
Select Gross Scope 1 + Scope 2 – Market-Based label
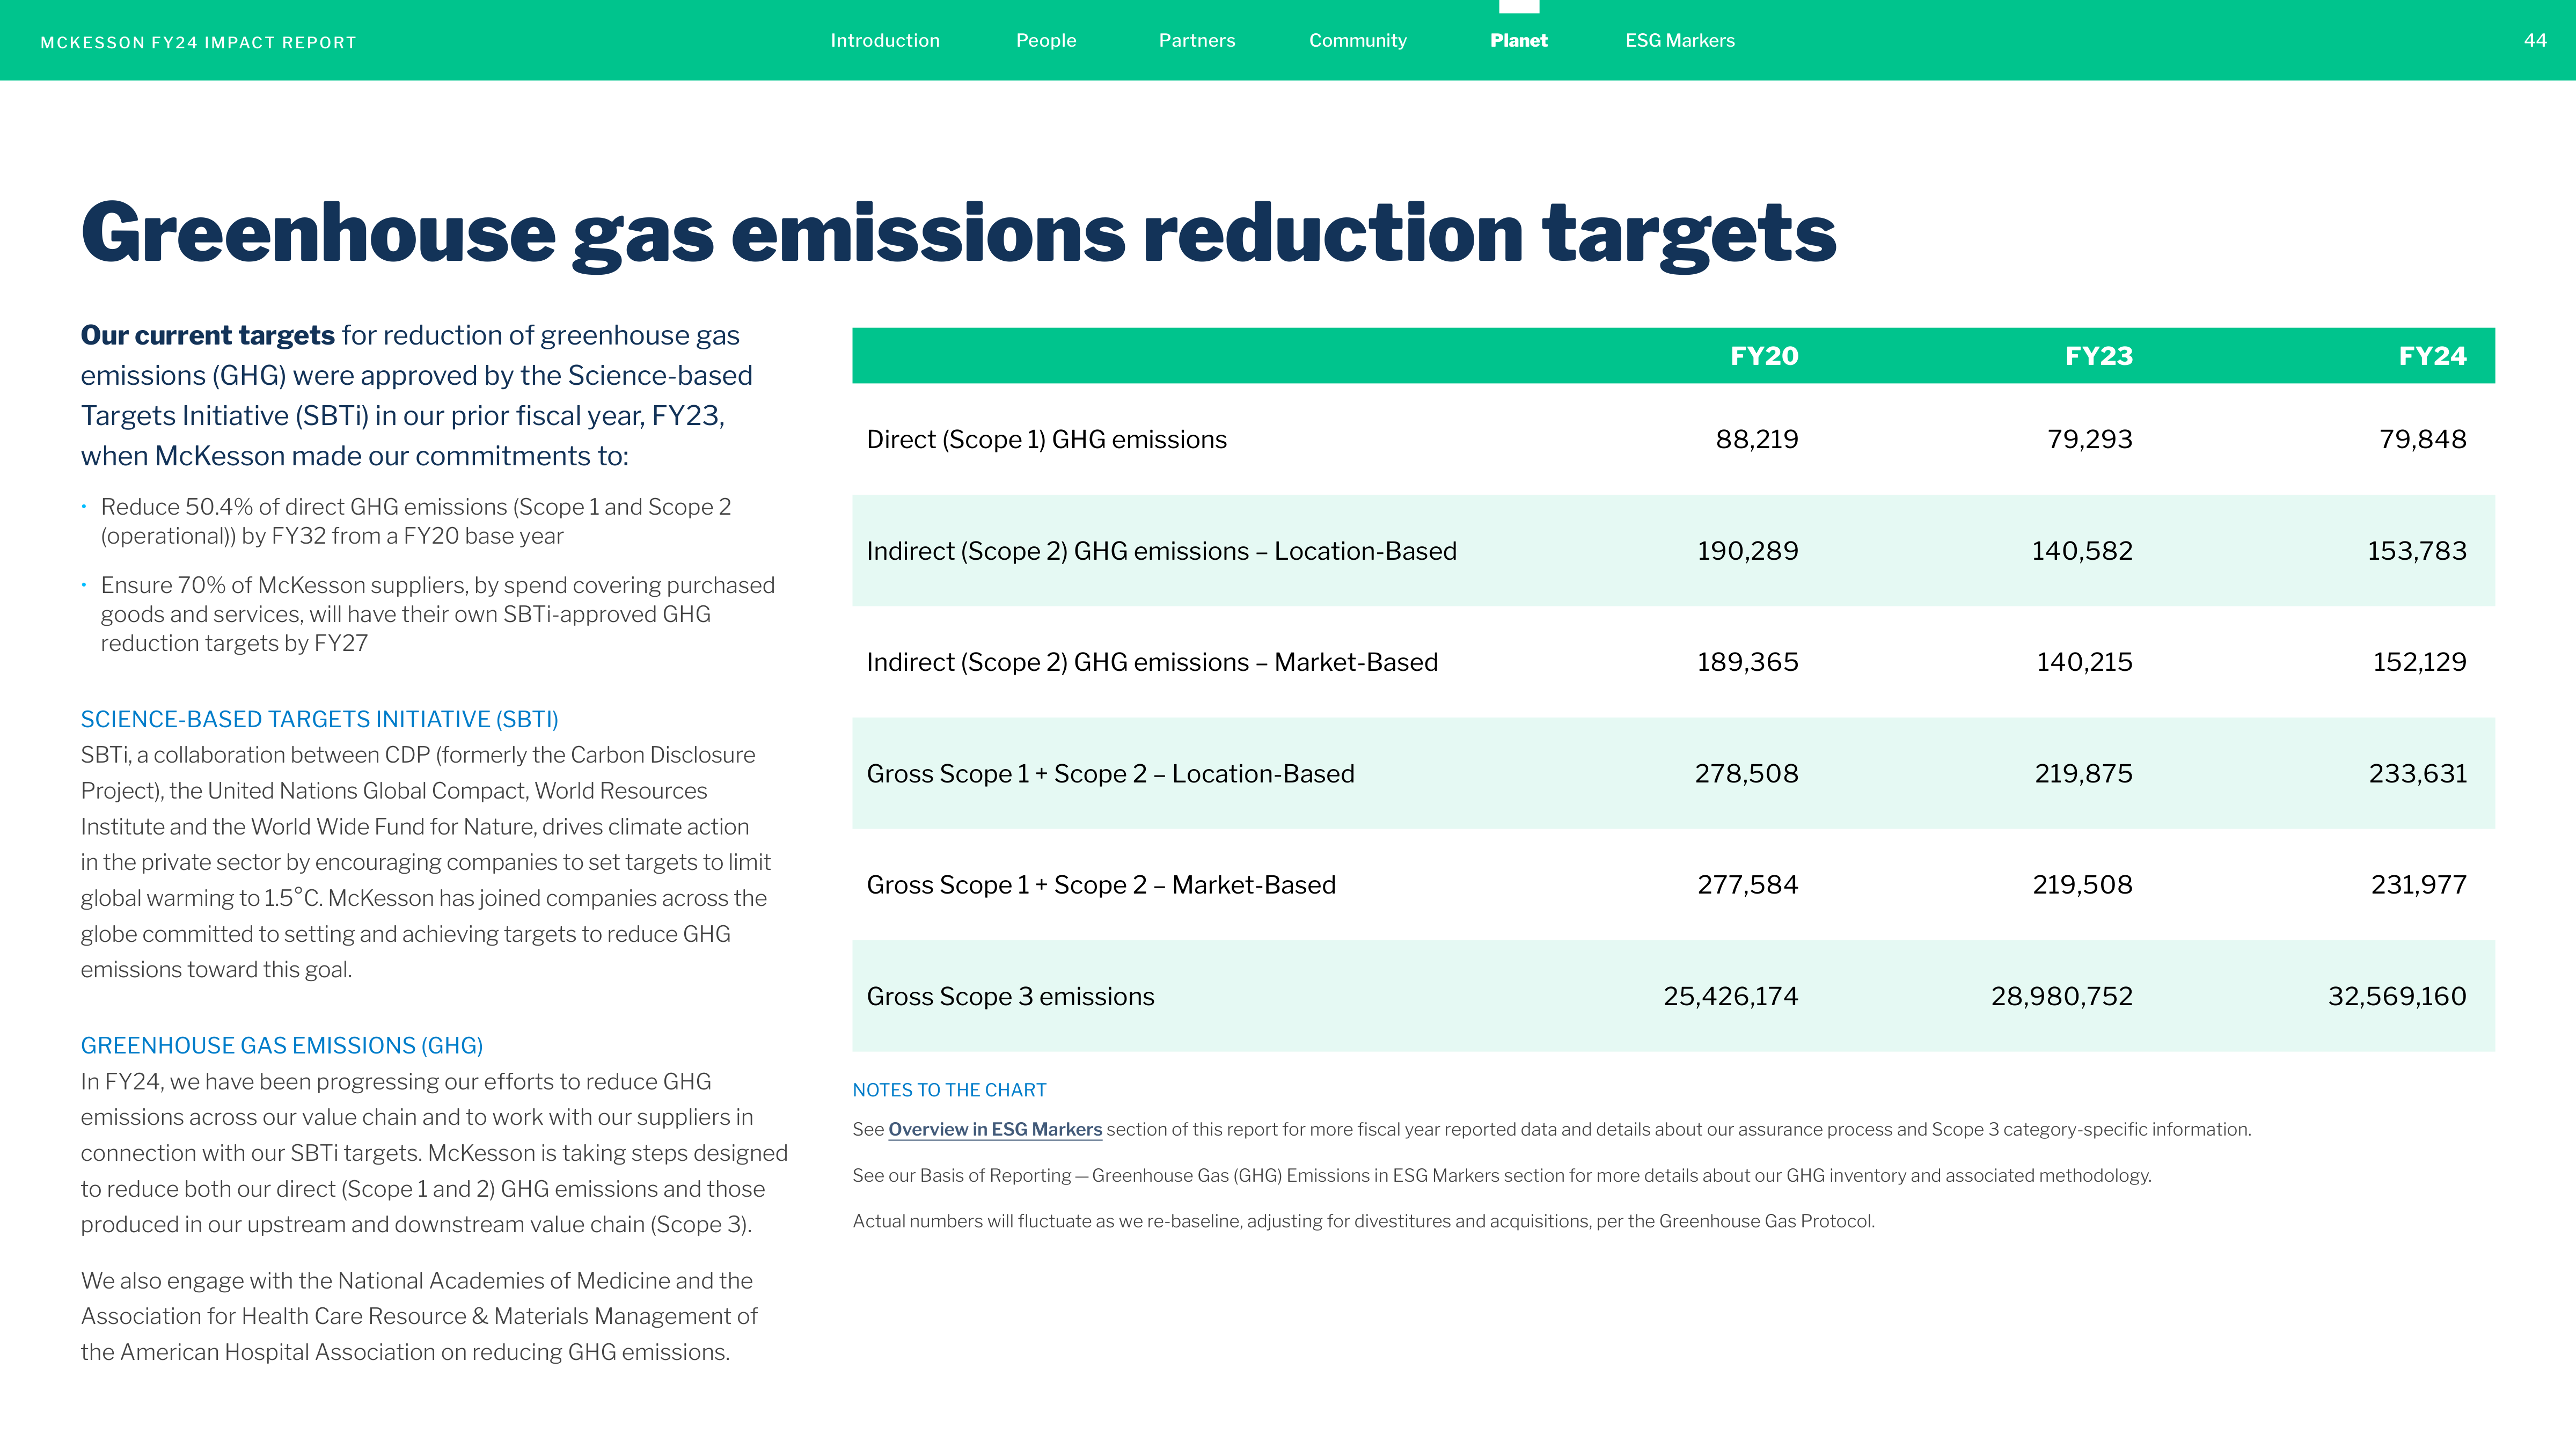[1101, 885]
